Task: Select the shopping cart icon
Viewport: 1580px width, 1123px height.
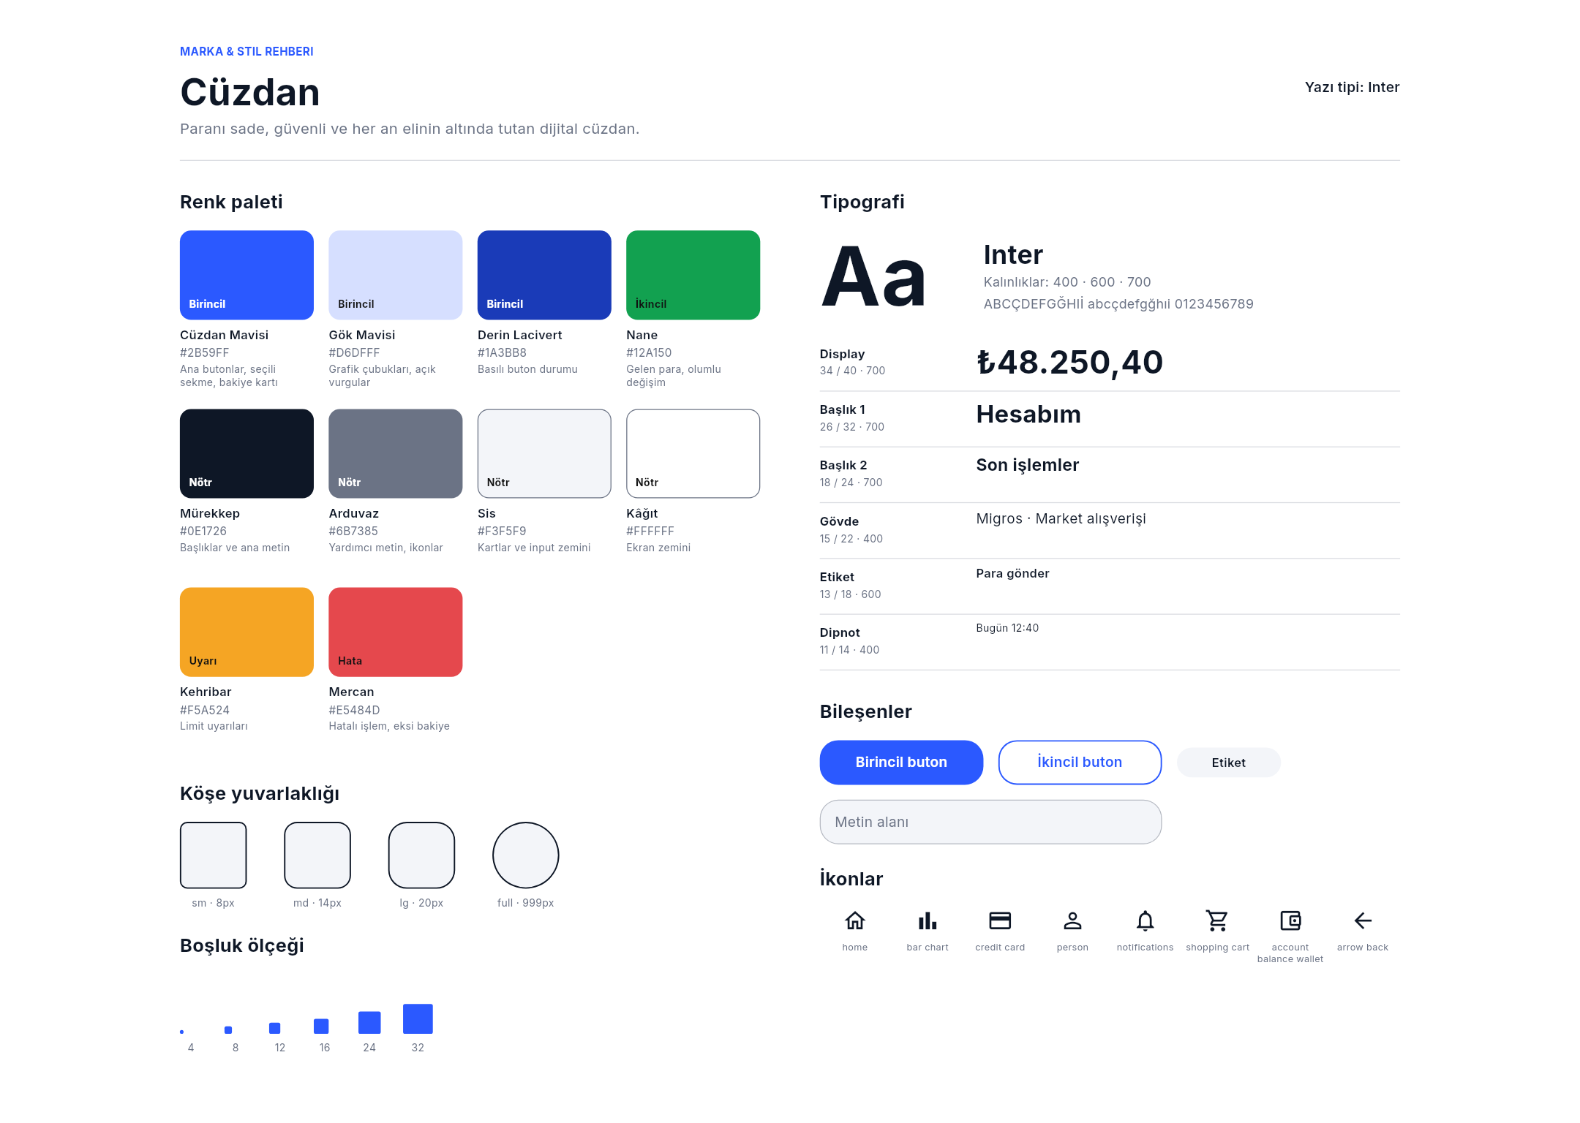Action: [x=1217, y=920]
